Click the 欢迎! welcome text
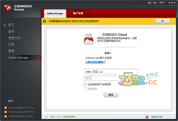Viewport: 178px width, 121px height. click(x=108, y=53)
